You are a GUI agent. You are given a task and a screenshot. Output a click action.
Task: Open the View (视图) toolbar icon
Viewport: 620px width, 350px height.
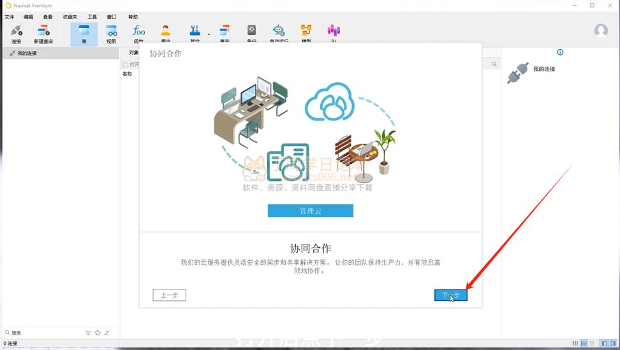tap(111, 34)
